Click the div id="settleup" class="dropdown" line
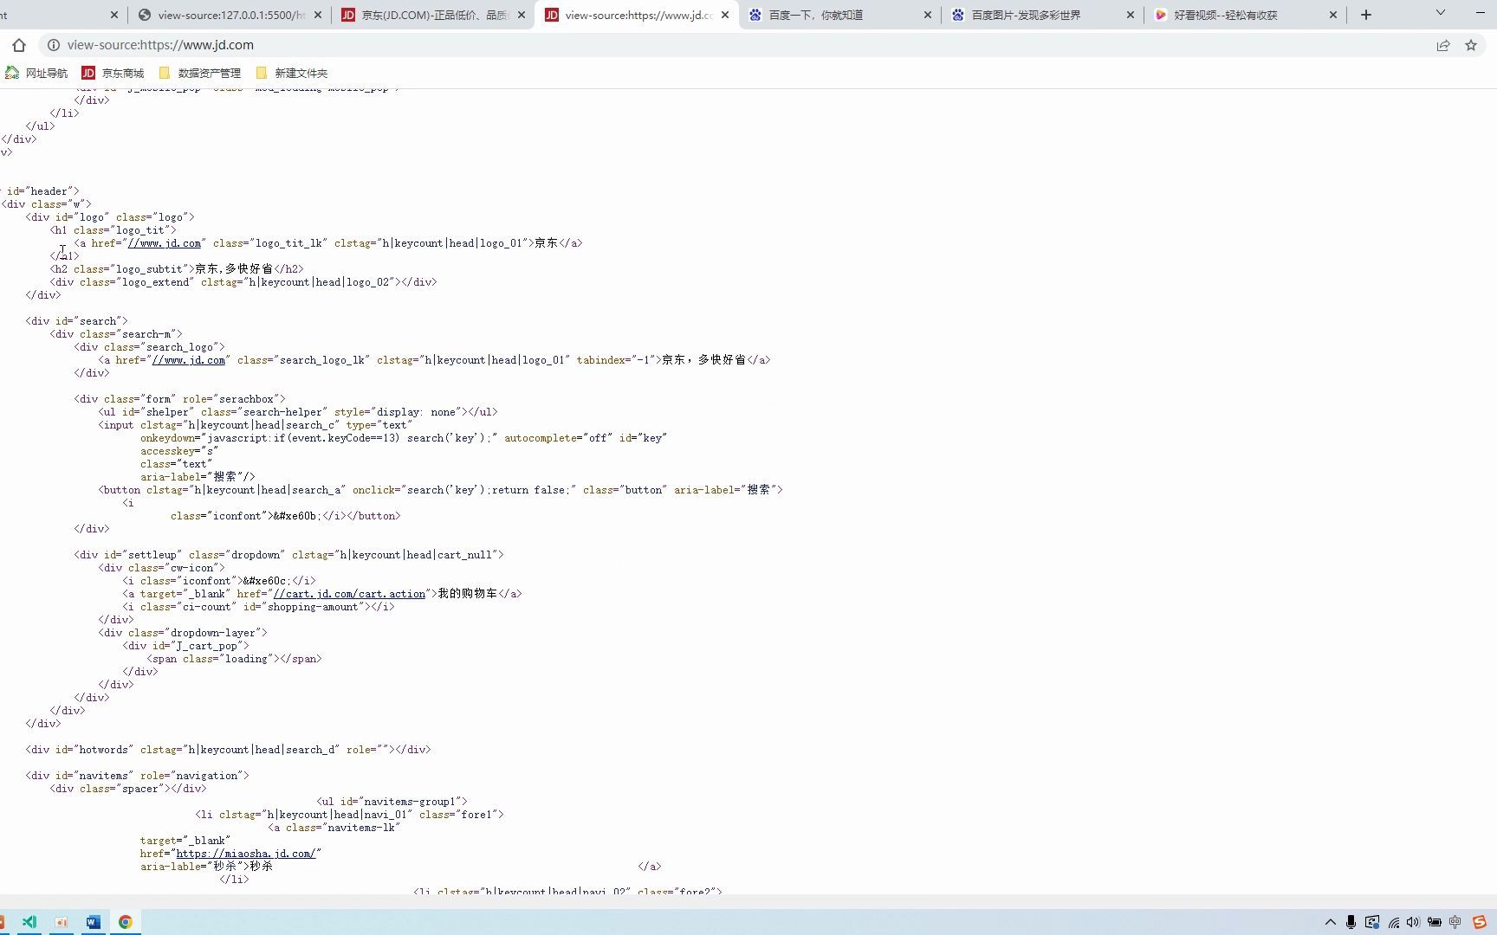1497x935 pixels. 288,555
